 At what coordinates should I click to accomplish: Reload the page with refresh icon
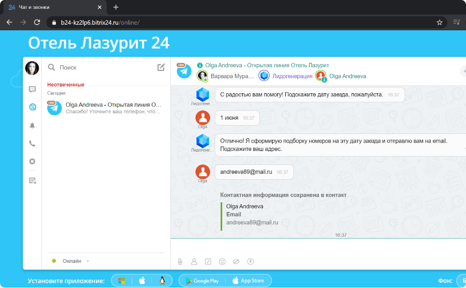coord(37,22)
